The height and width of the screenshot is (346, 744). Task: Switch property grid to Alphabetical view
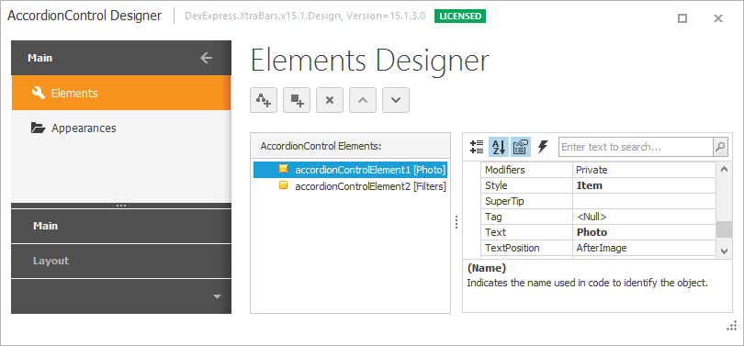coord(499,147)
